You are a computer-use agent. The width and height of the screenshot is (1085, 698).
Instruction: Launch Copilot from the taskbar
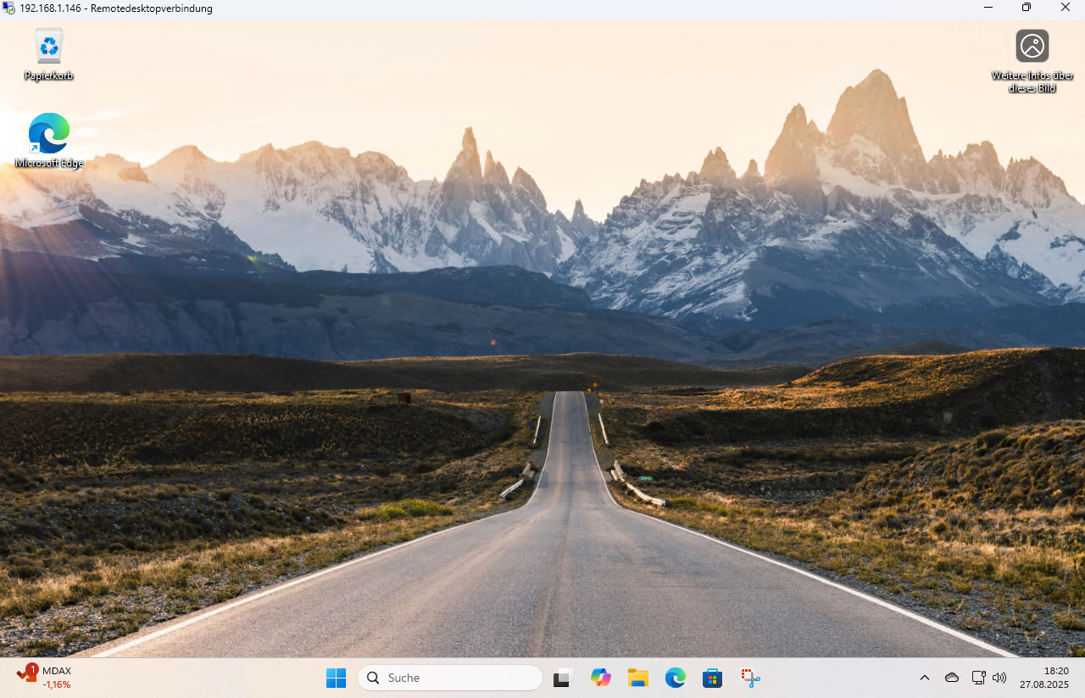click(x=601, y=678)
